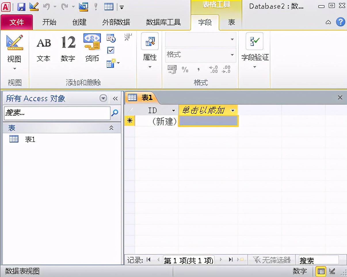Switch to the 创建 ribbon tab
This screenshot has width=347, height=277.
79,22
